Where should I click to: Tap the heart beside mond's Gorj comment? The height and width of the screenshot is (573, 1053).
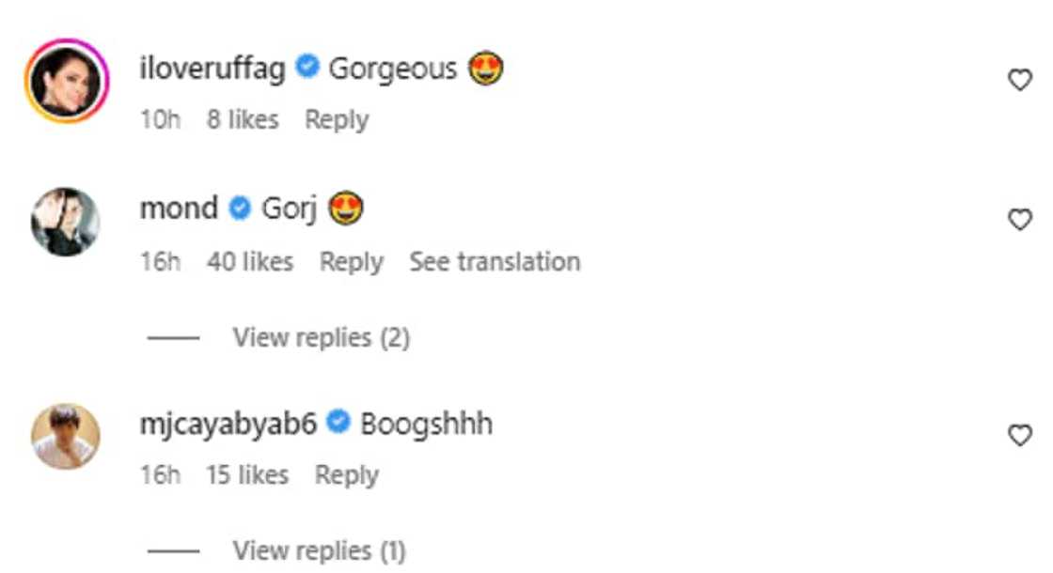(1019, 220)
